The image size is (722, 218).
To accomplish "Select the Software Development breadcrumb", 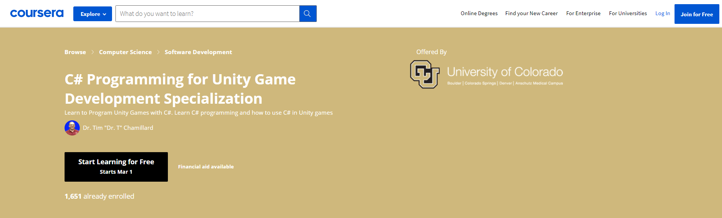I will tap(198, 52).
